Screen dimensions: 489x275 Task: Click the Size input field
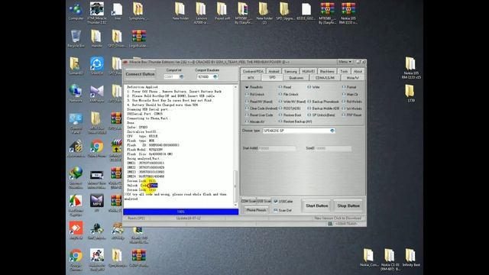333,148
